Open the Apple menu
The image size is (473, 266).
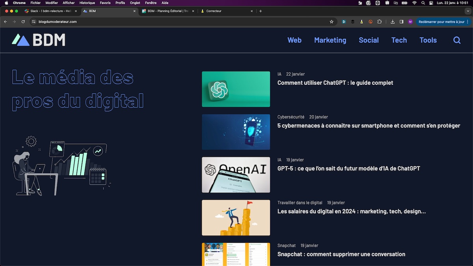6,3
